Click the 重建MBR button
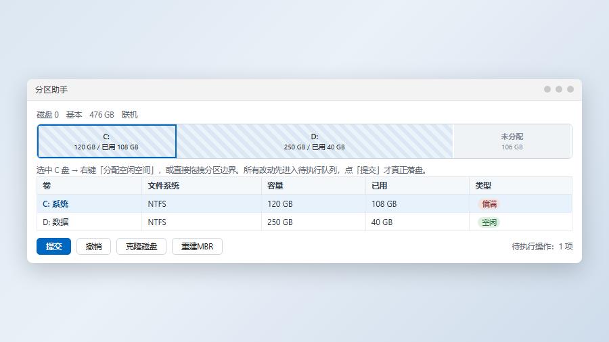This screenshot has height=342, width=609. [198, 246]
